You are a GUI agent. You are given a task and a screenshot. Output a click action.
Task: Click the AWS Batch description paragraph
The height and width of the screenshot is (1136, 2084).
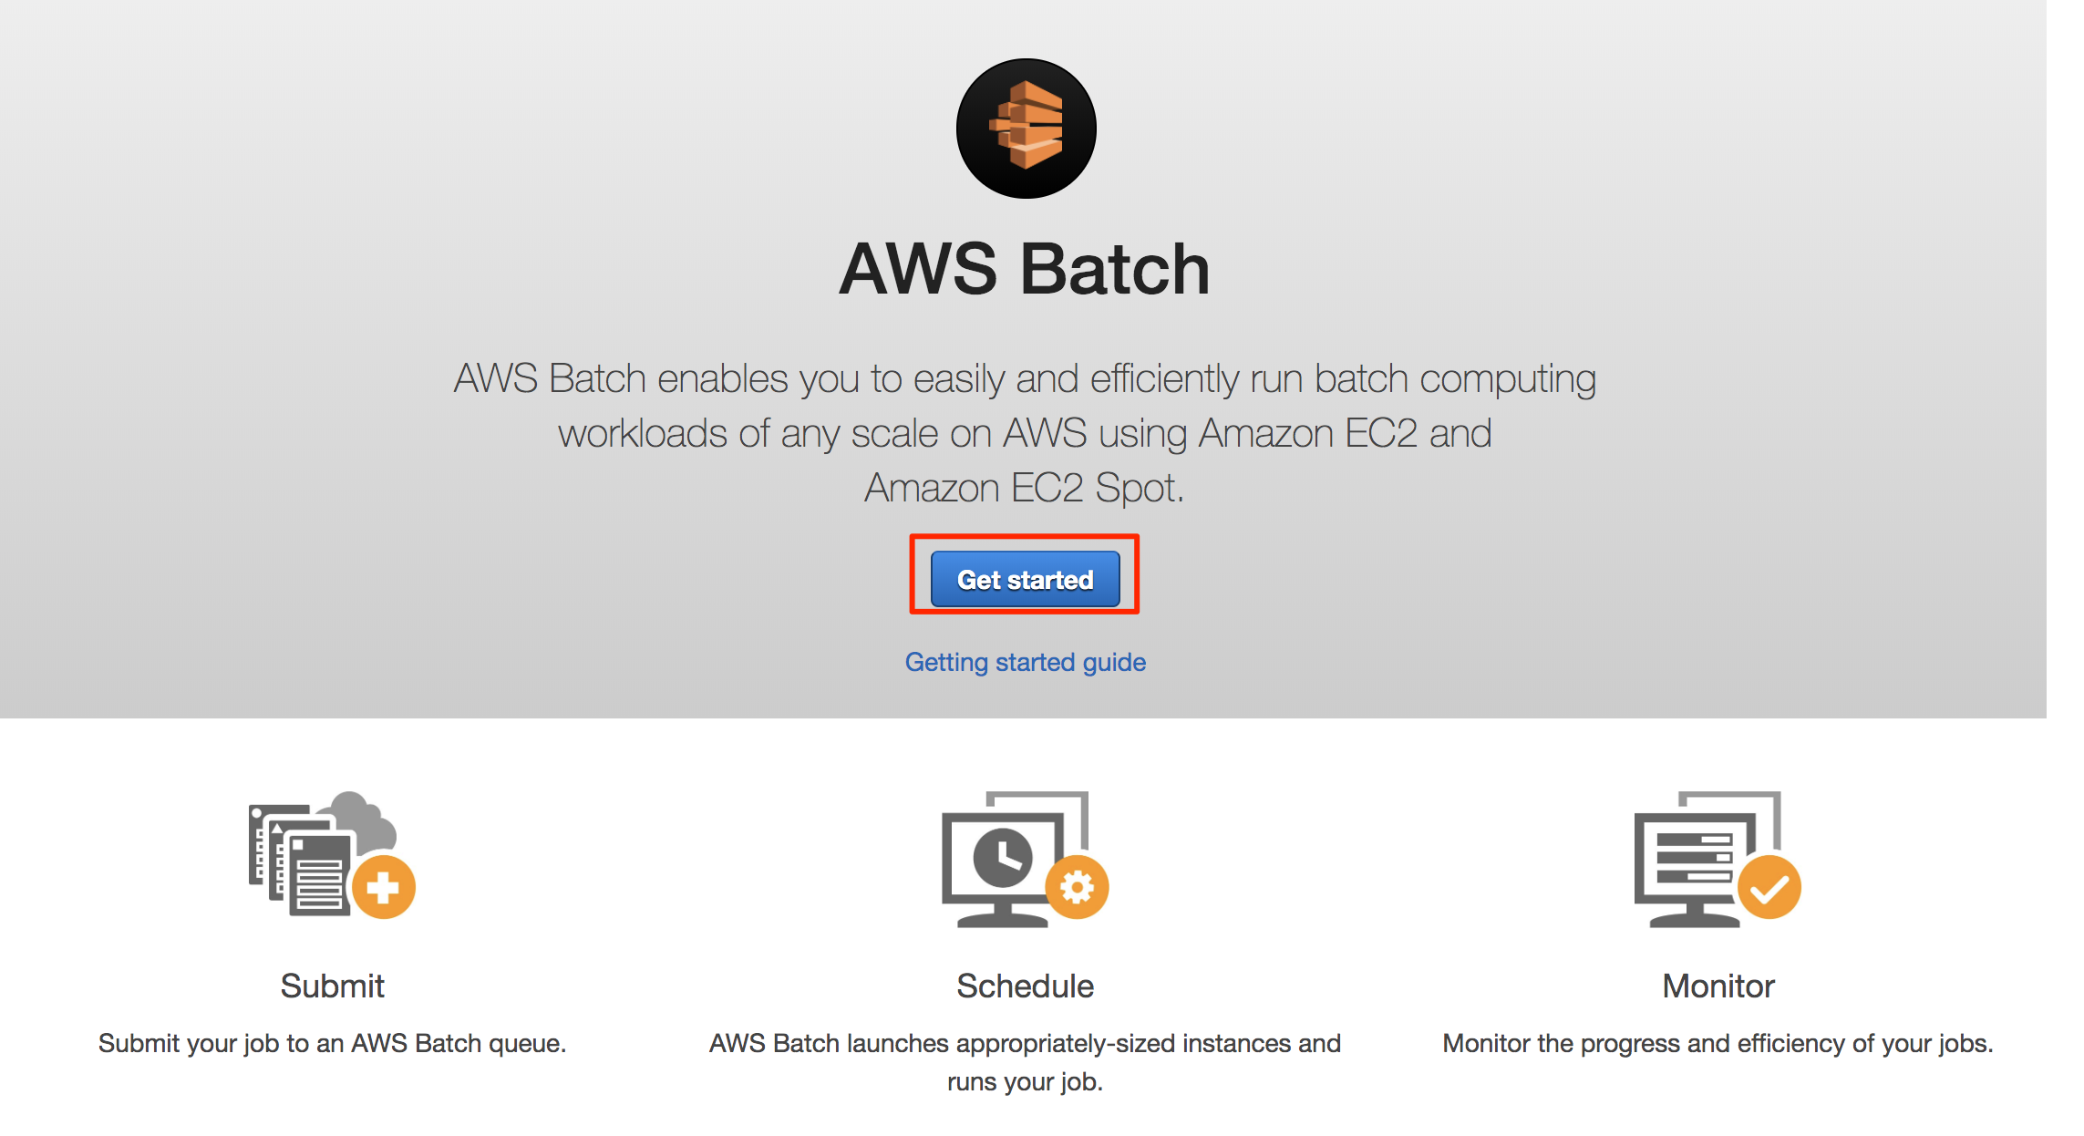1024,432
